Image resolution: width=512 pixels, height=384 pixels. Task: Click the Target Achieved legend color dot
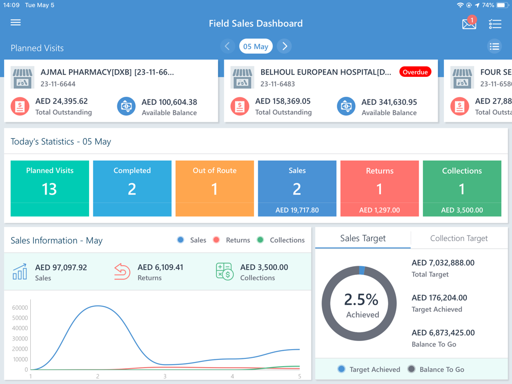[x=342, y=369]
